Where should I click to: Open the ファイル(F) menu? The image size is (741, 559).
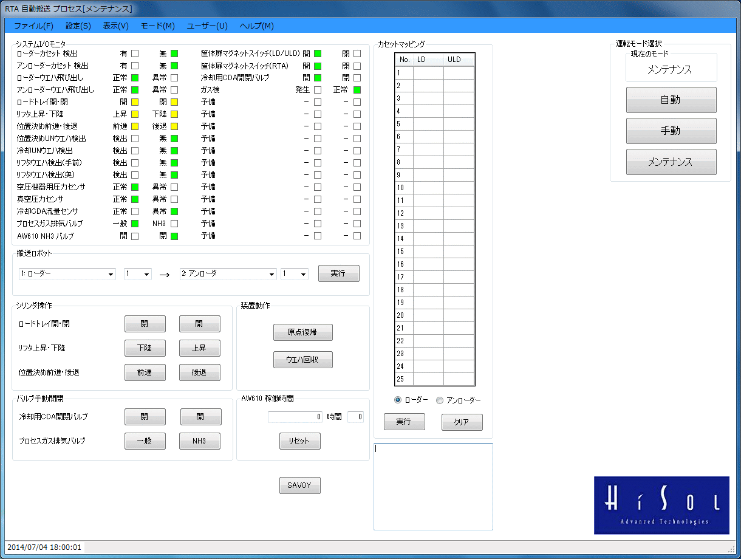[x=33, y=26]
